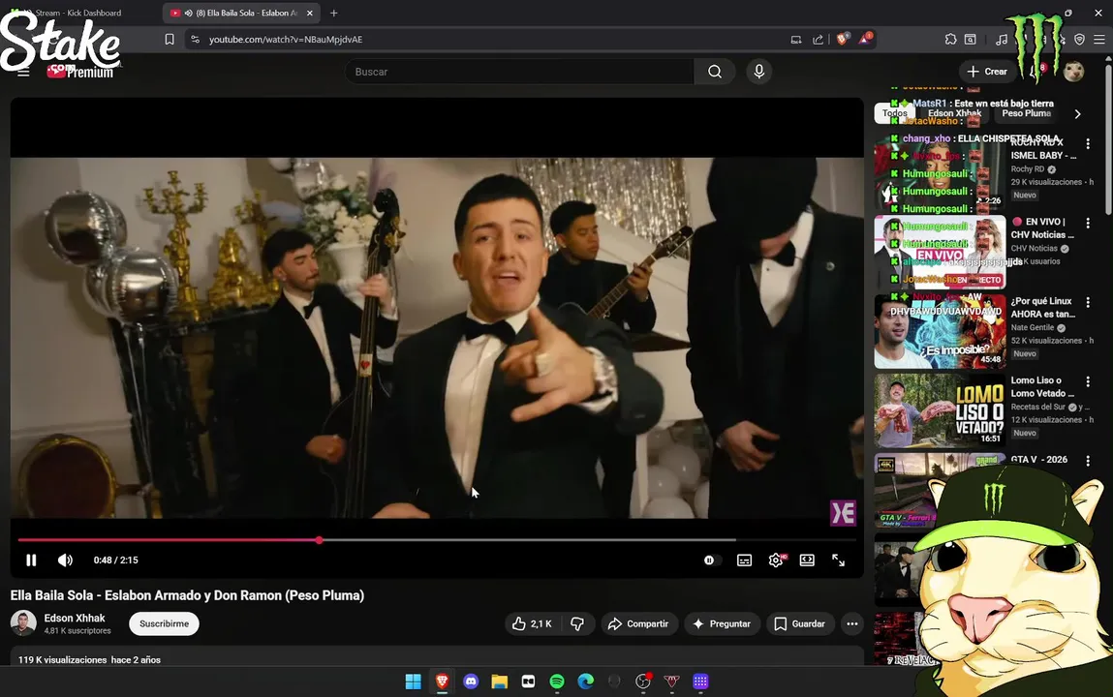Viewport: 1113px width, 697px height.
Task: Open Brave VPN shield icon
Action: pos(1080,40)
